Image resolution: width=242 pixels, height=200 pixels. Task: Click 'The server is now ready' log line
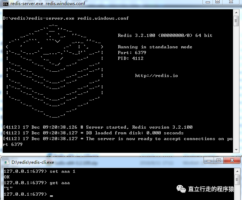click(x=118, y=142)
